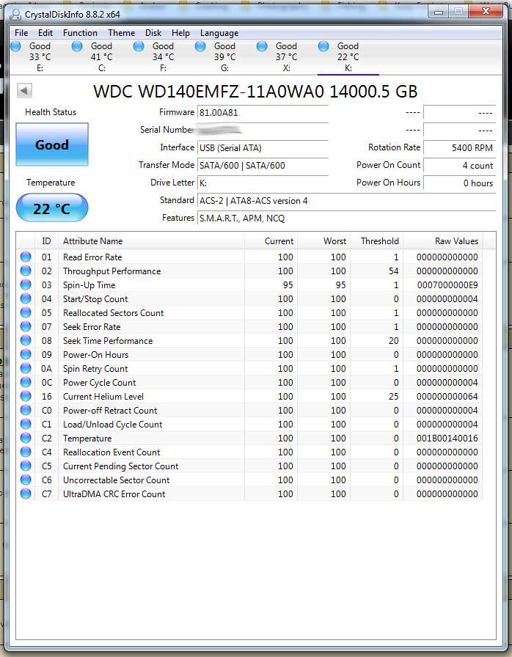Click the Power Cycle Count status orb
This screenshot has height=657, width=512.
tap(26, 382)
